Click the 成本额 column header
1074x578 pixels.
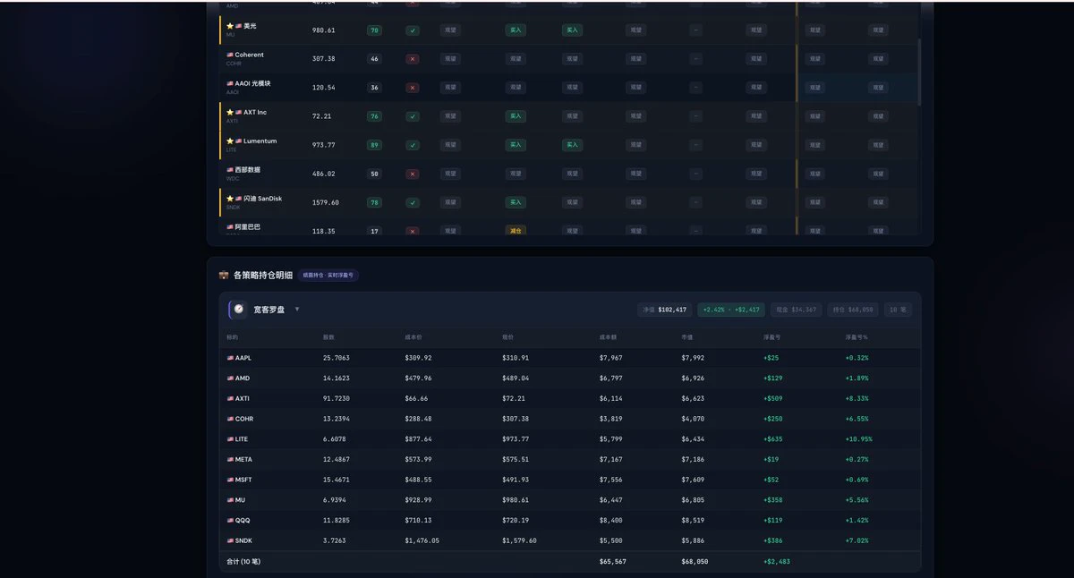pyautogui.click(x=608, y=337)
